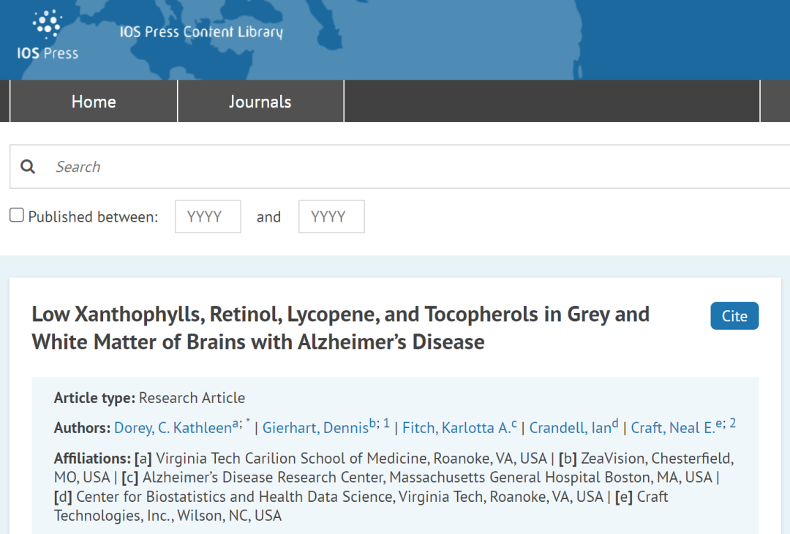Image resolution: width=790 pixels, height=534 pixels.
Task: Open author Gierhart, Dennis link
Action: click(315, 428)
